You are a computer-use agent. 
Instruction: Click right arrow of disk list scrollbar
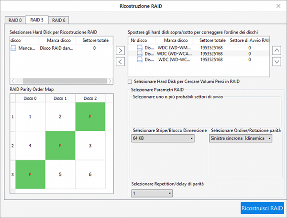[x=110, y=81]
